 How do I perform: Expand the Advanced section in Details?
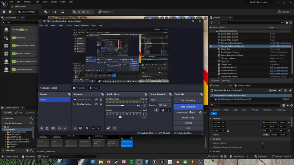coord(211,151)
